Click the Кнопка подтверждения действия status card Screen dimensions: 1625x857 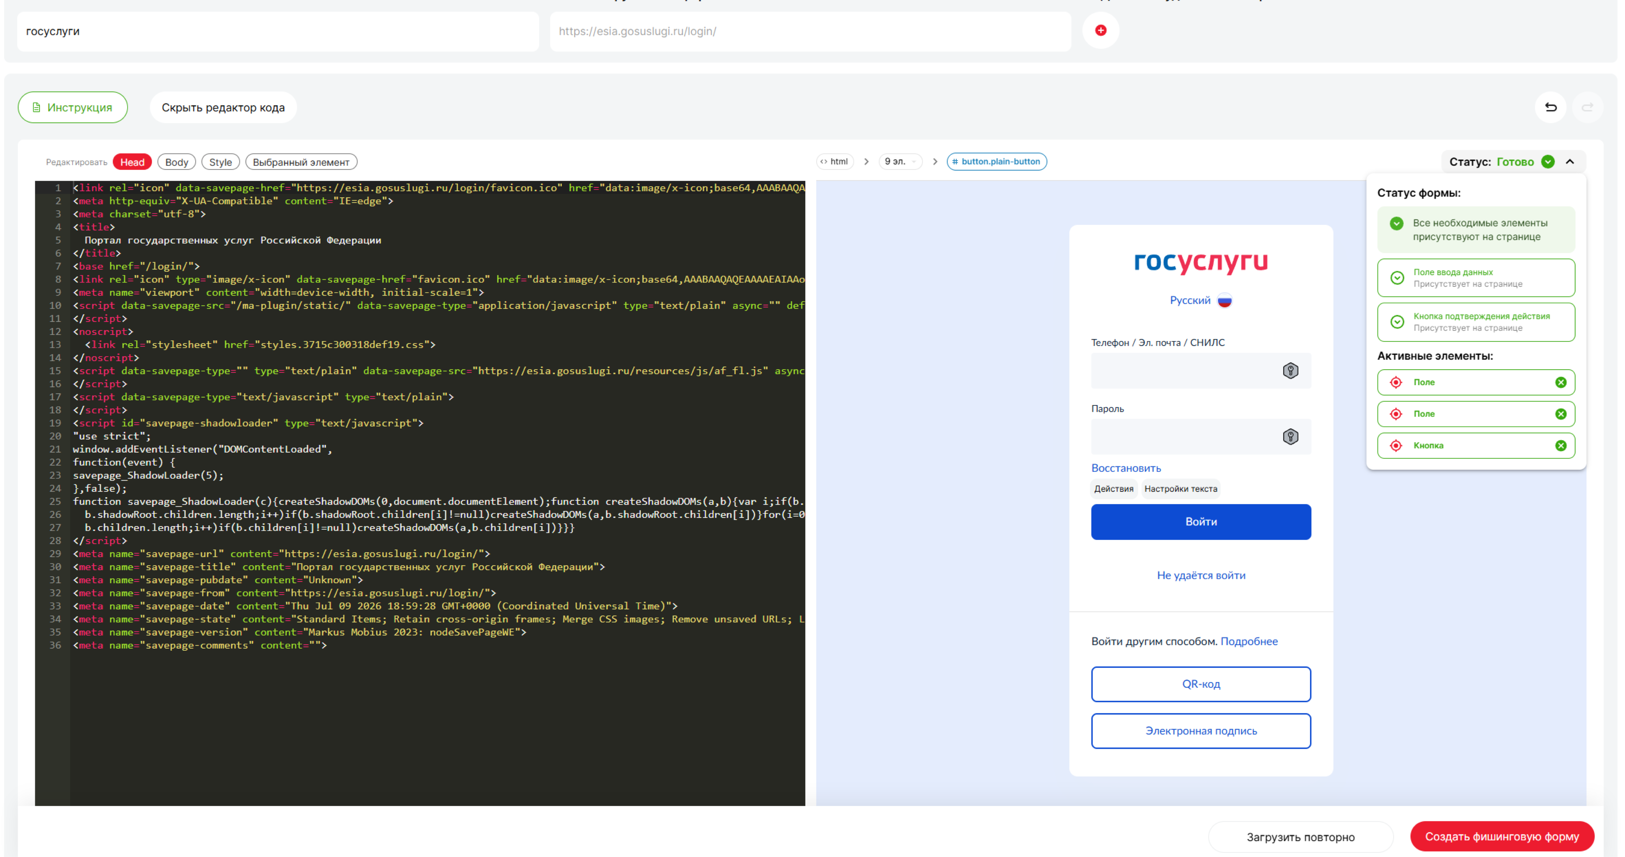1476,322
